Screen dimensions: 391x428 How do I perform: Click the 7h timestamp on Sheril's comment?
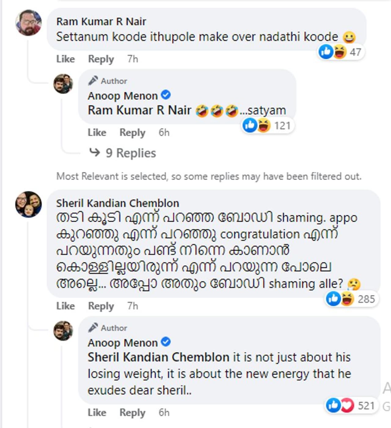point(133,306)
